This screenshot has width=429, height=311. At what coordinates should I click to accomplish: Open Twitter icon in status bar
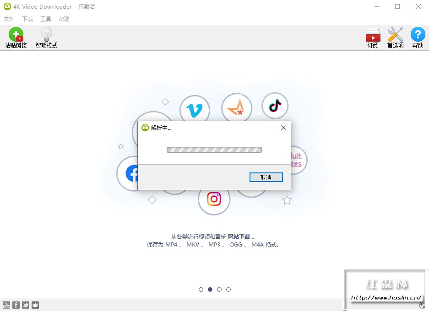pos(26,305)
